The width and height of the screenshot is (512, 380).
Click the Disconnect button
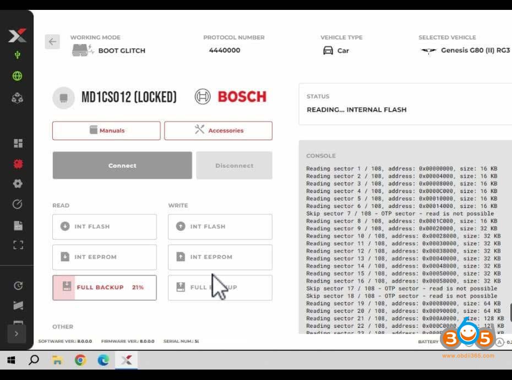coord(235,166)
